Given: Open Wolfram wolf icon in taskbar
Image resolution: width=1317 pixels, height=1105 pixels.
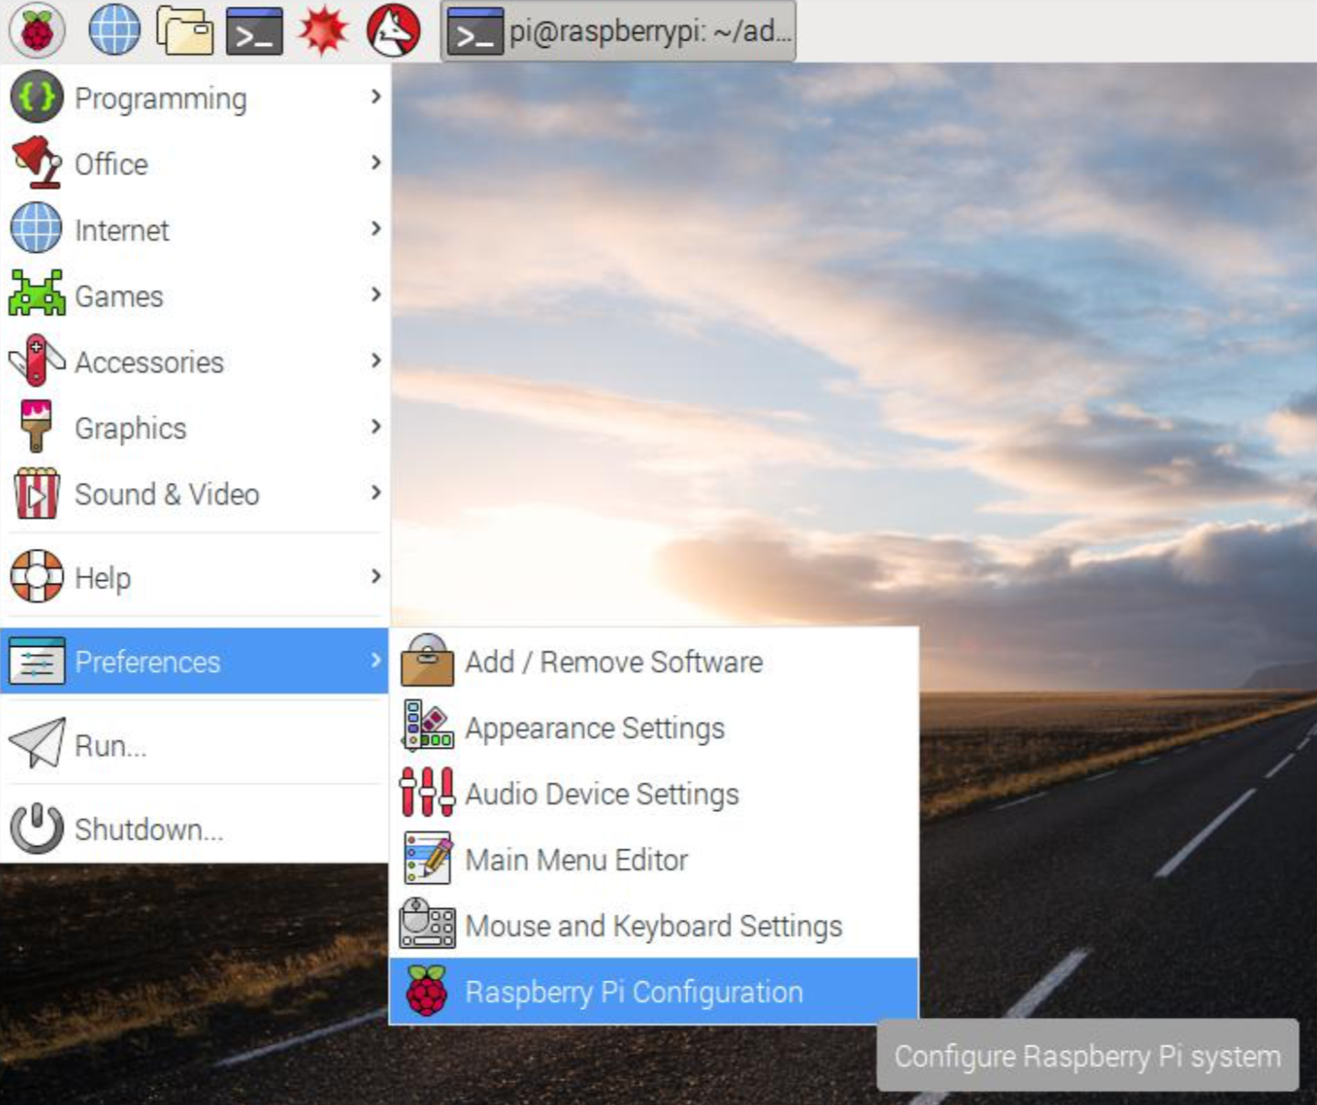Looking at the screenshot, I should pos(394,30).
